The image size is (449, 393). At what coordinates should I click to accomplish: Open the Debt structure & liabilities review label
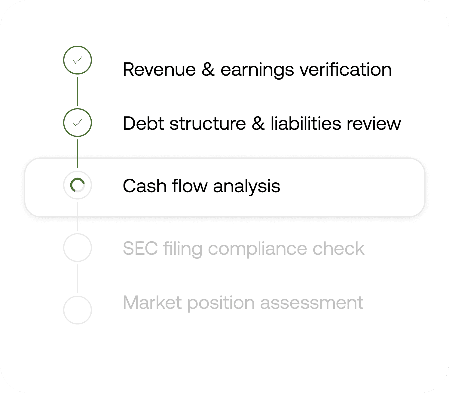click(x=262, y=123)
